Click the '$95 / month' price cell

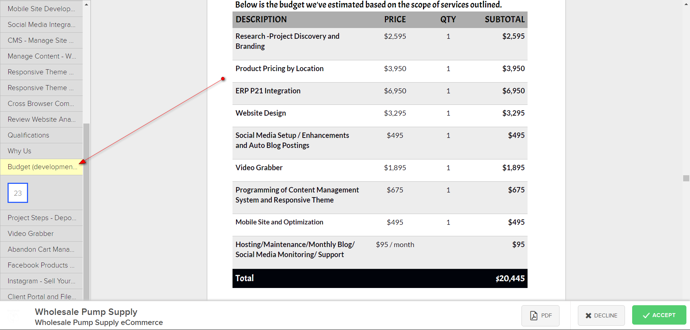tap(395, 245)
